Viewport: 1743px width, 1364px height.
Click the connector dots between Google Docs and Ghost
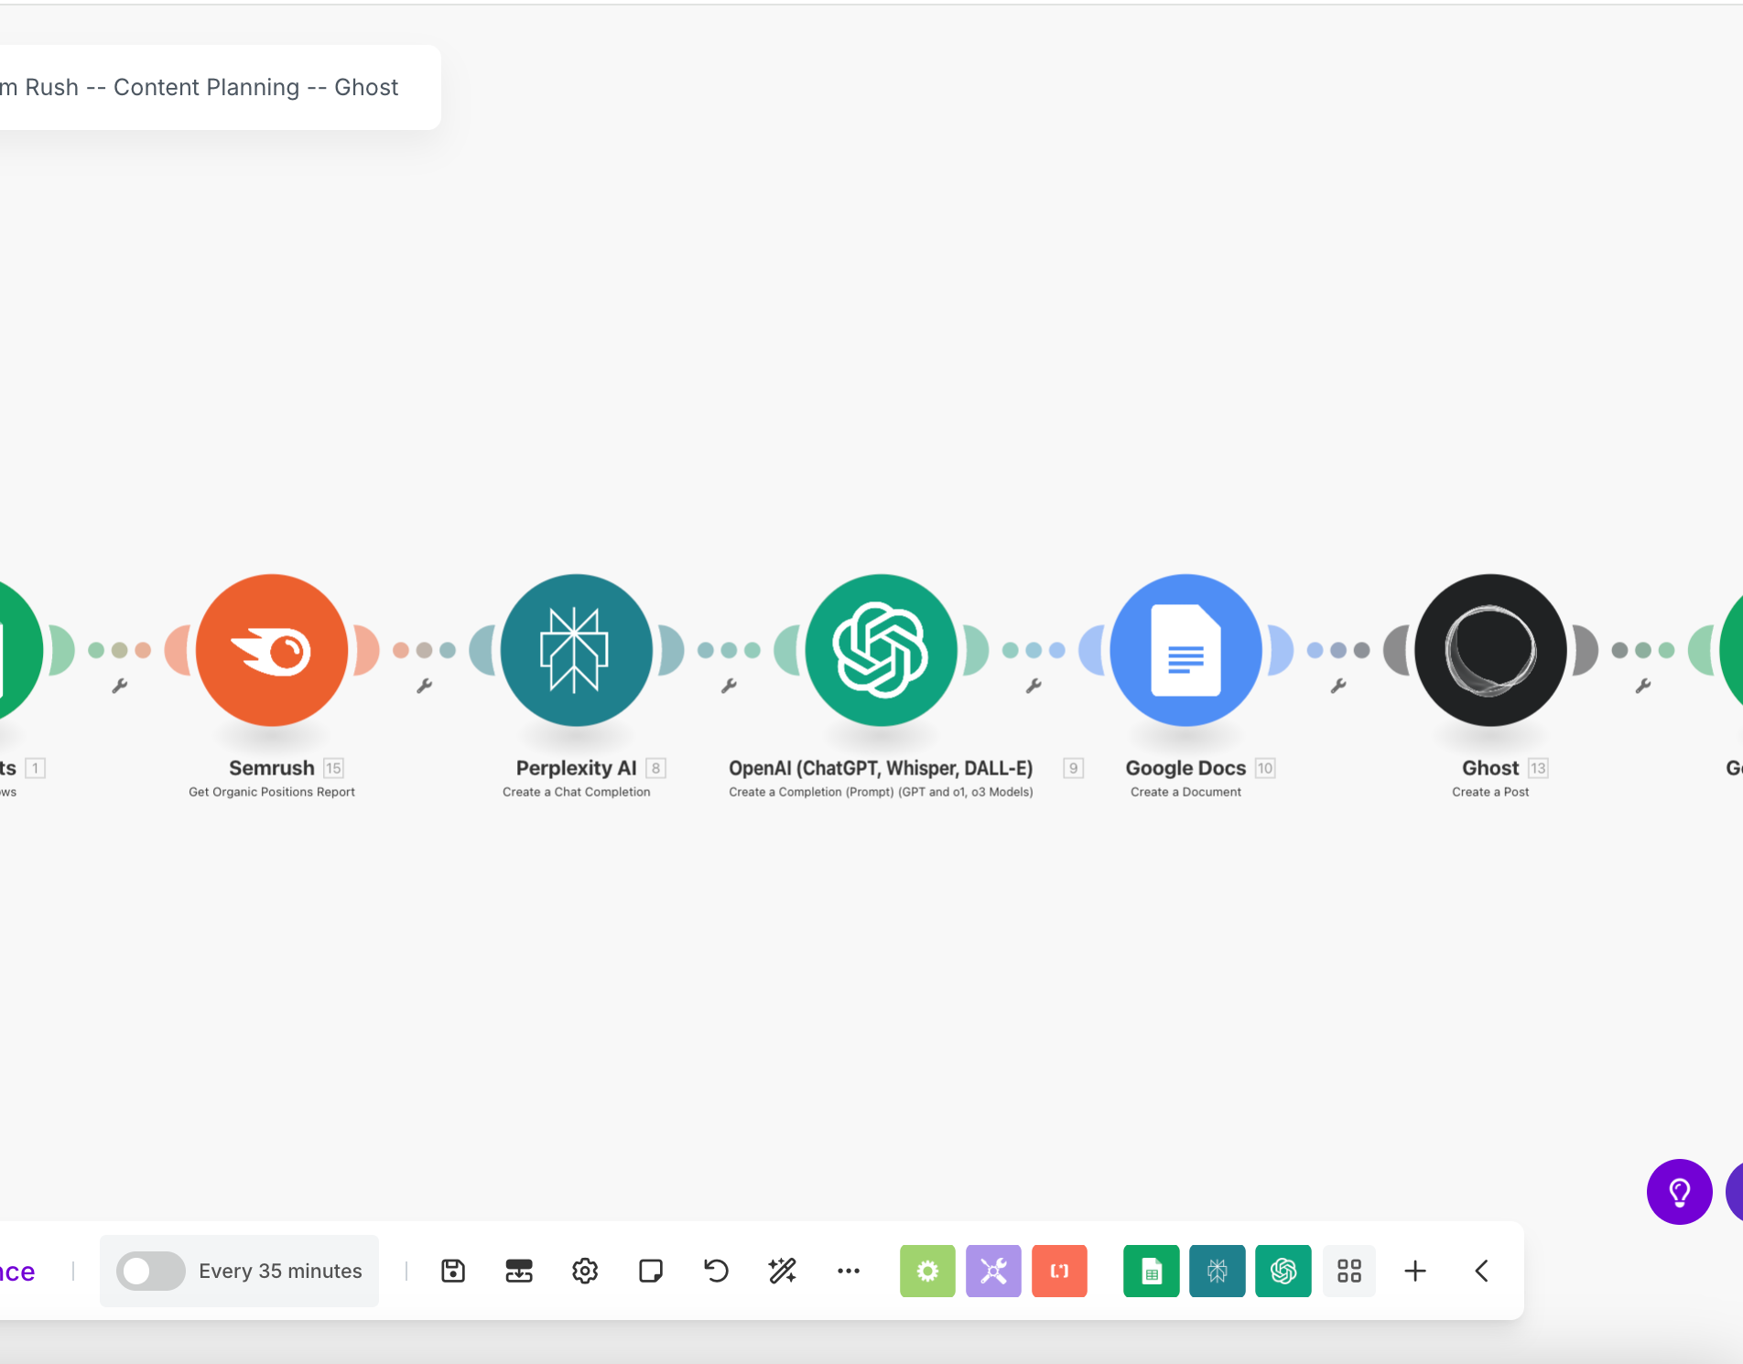click(1338, 650)
